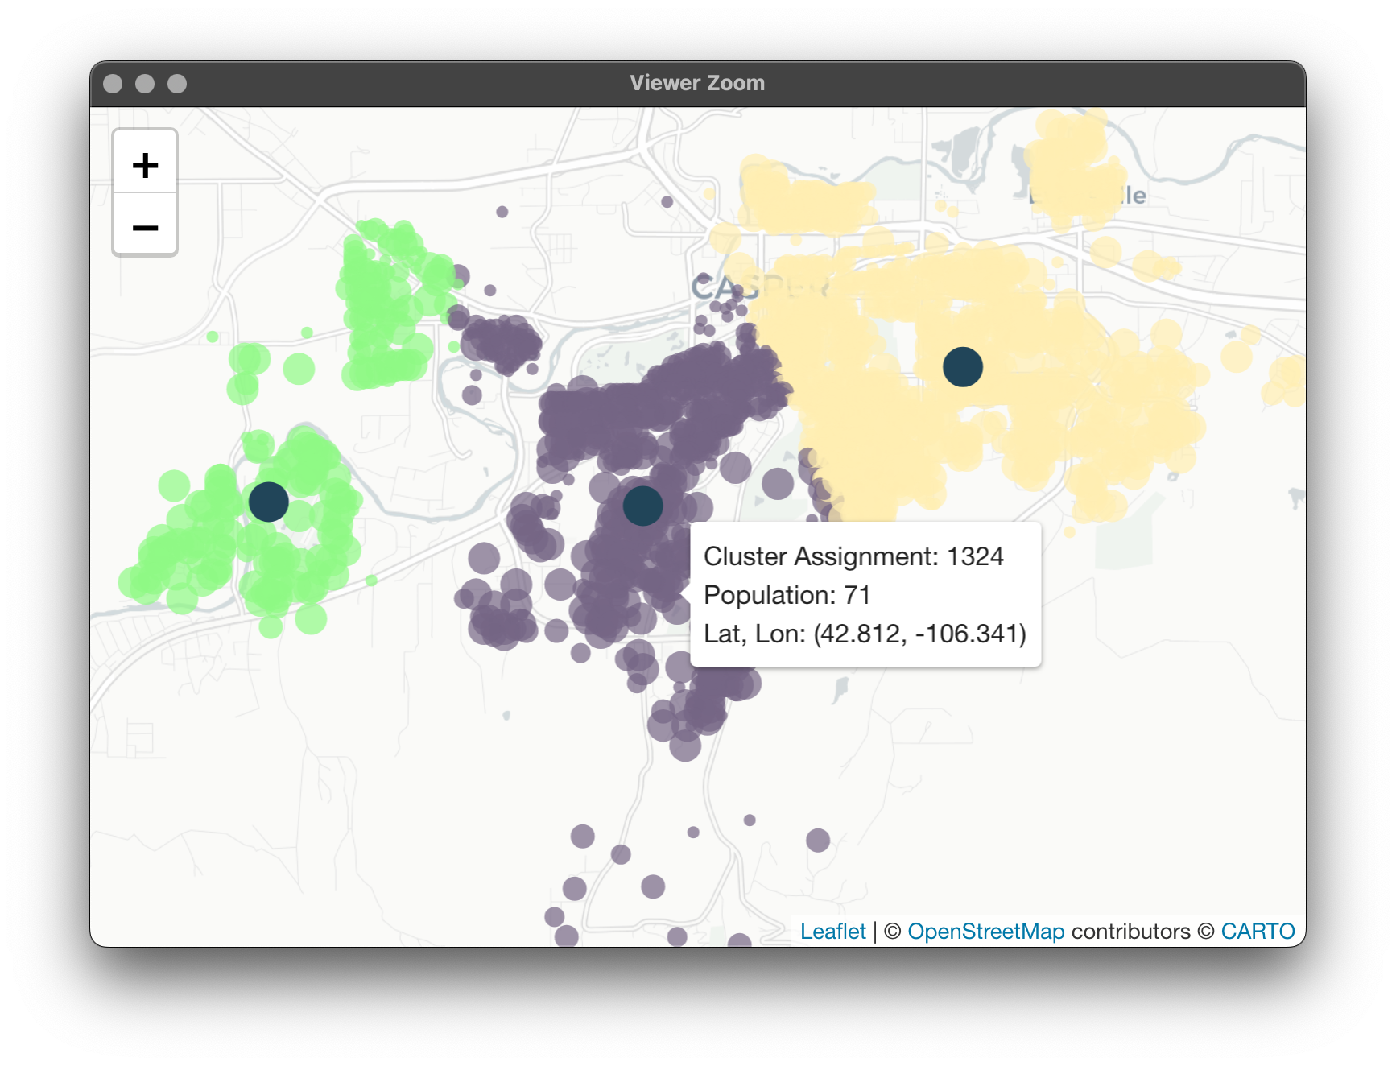1396x1066 pixels.
Task: Click the Population: 71 line in popup
Action: click(x=787, y=595)
